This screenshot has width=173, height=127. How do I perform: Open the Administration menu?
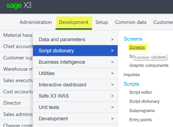(x=36, y=22)
